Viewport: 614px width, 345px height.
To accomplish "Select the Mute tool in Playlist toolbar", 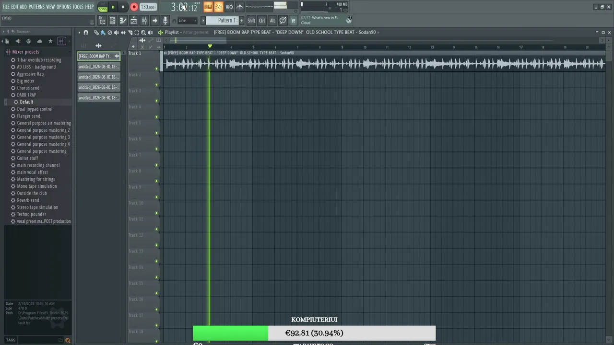I will point(117,33).
